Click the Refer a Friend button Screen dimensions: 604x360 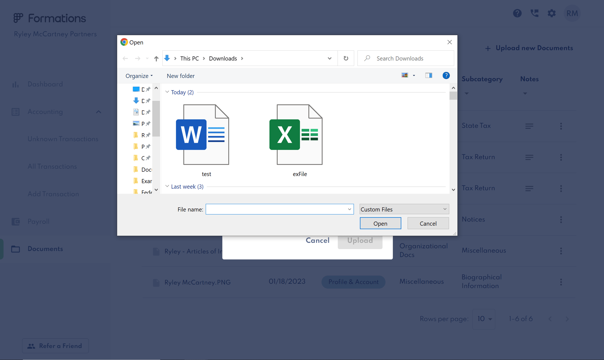click(55, 346)
